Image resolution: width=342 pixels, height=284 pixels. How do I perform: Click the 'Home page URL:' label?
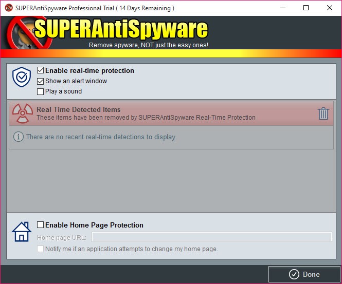[x=62, y=238]
